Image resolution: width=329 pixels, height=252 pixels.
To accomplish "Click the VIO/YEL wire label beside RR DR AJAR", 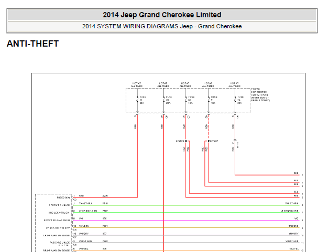I will [83, 249].
